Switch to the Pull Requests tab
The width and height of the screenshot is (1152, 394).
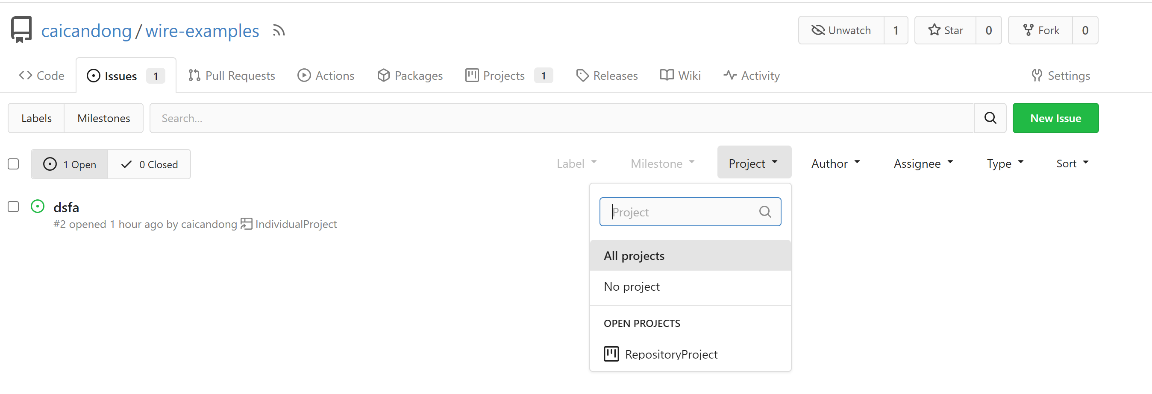(x=231, y=76)
